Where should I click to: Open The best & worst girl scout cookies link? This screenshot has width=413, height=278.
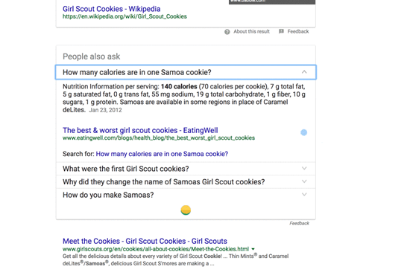[140, 130]
